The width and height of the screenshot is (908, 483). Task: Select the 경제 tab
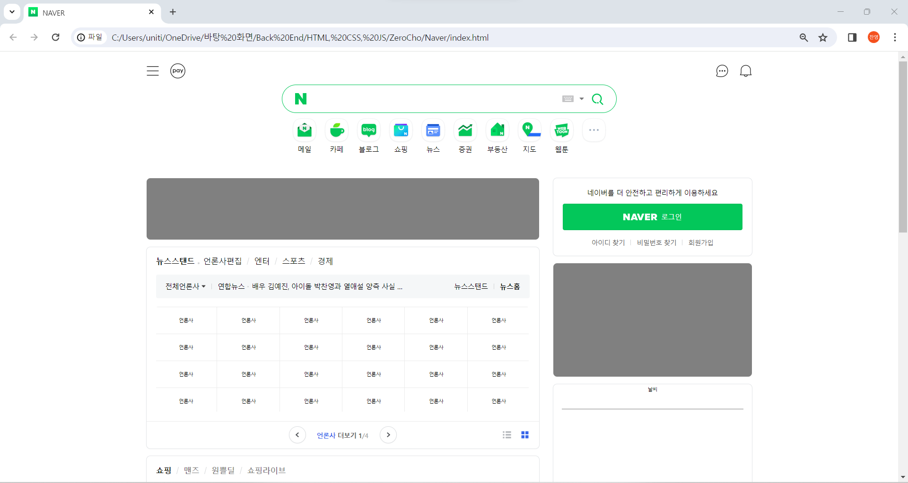coord(325,261)
